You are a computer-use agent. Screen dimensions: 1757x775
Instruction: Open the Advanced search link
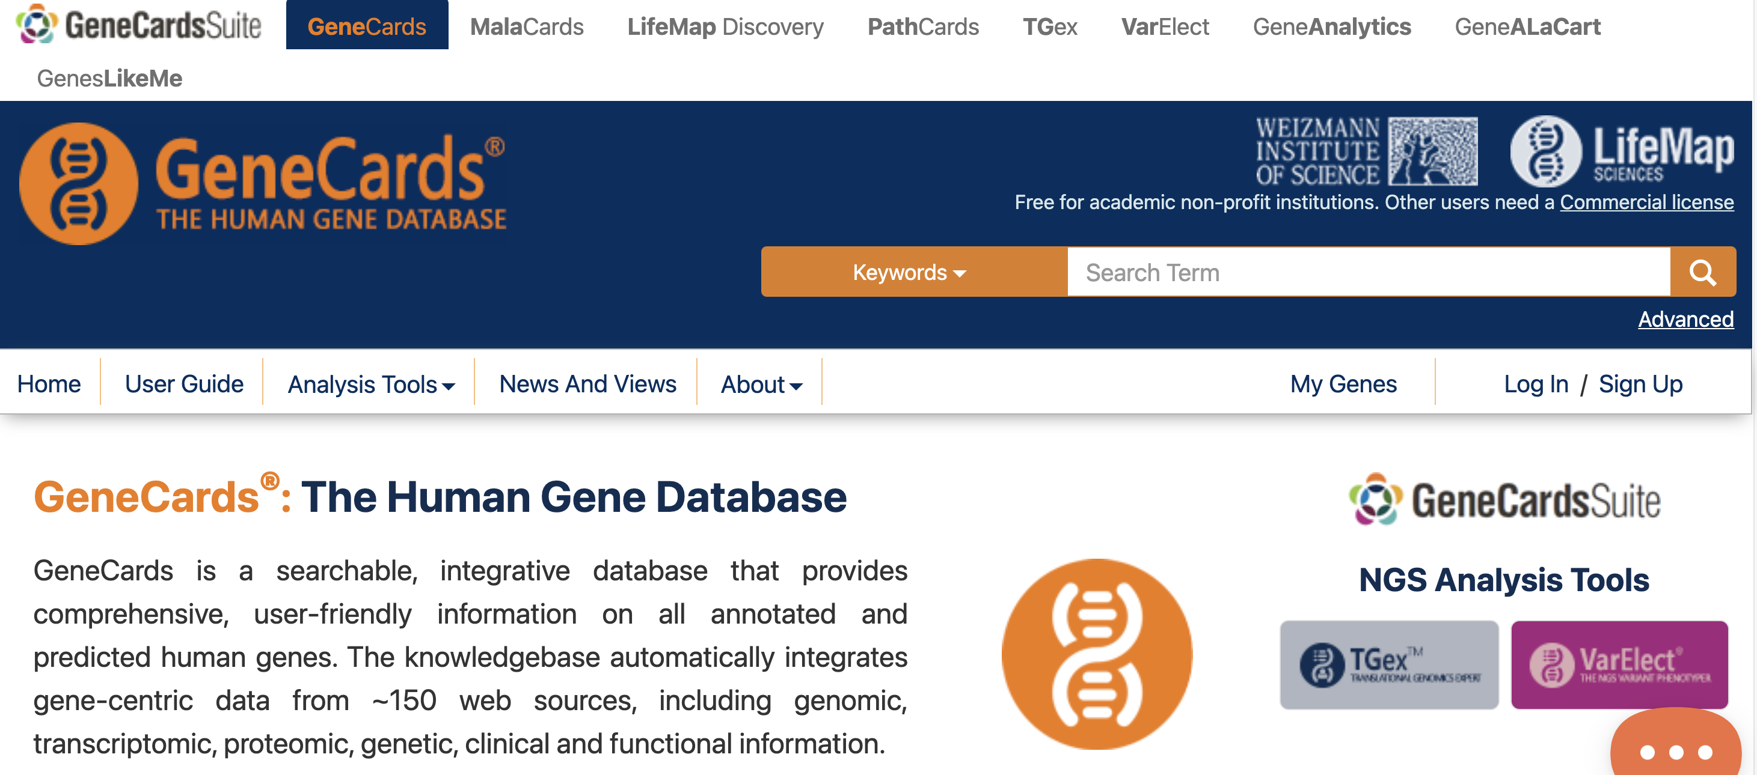(1685, 319)
